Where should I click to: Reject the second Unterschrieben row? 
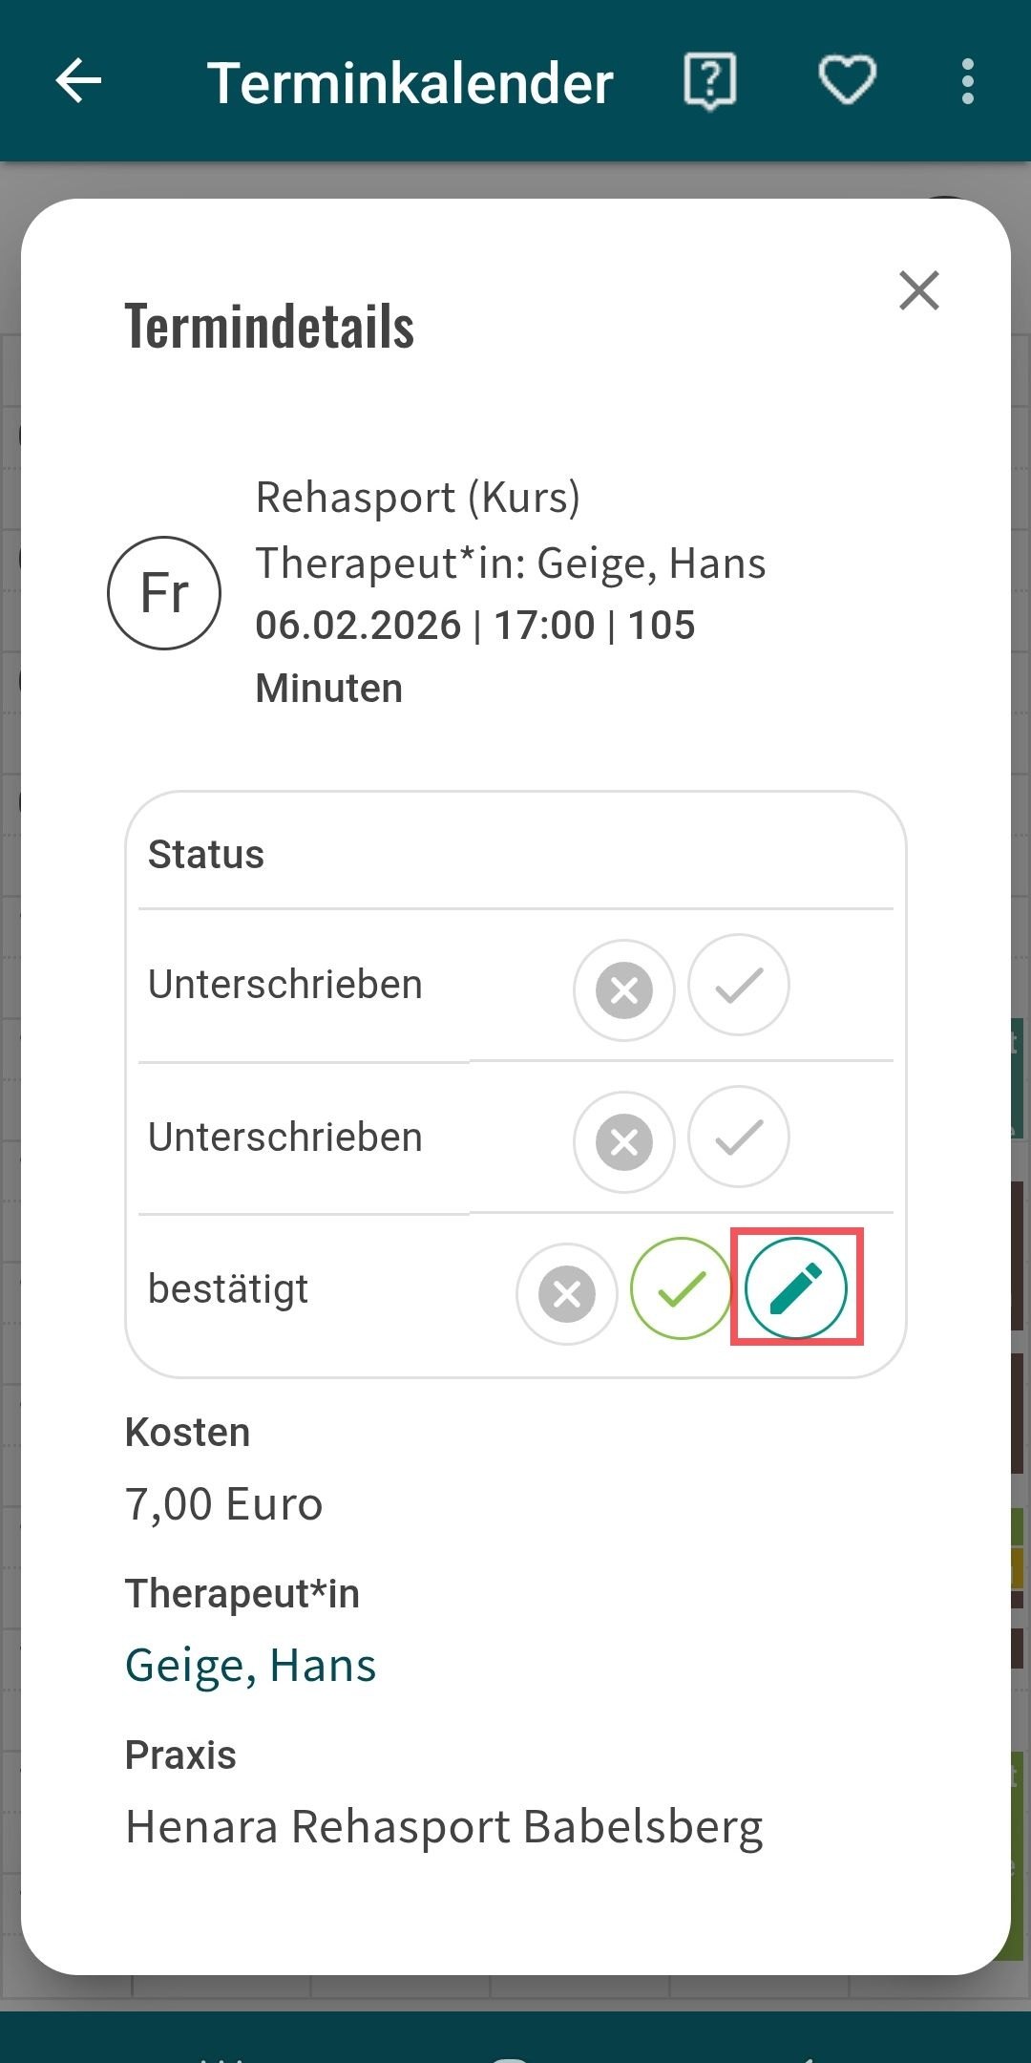(x=624, y=1141)
